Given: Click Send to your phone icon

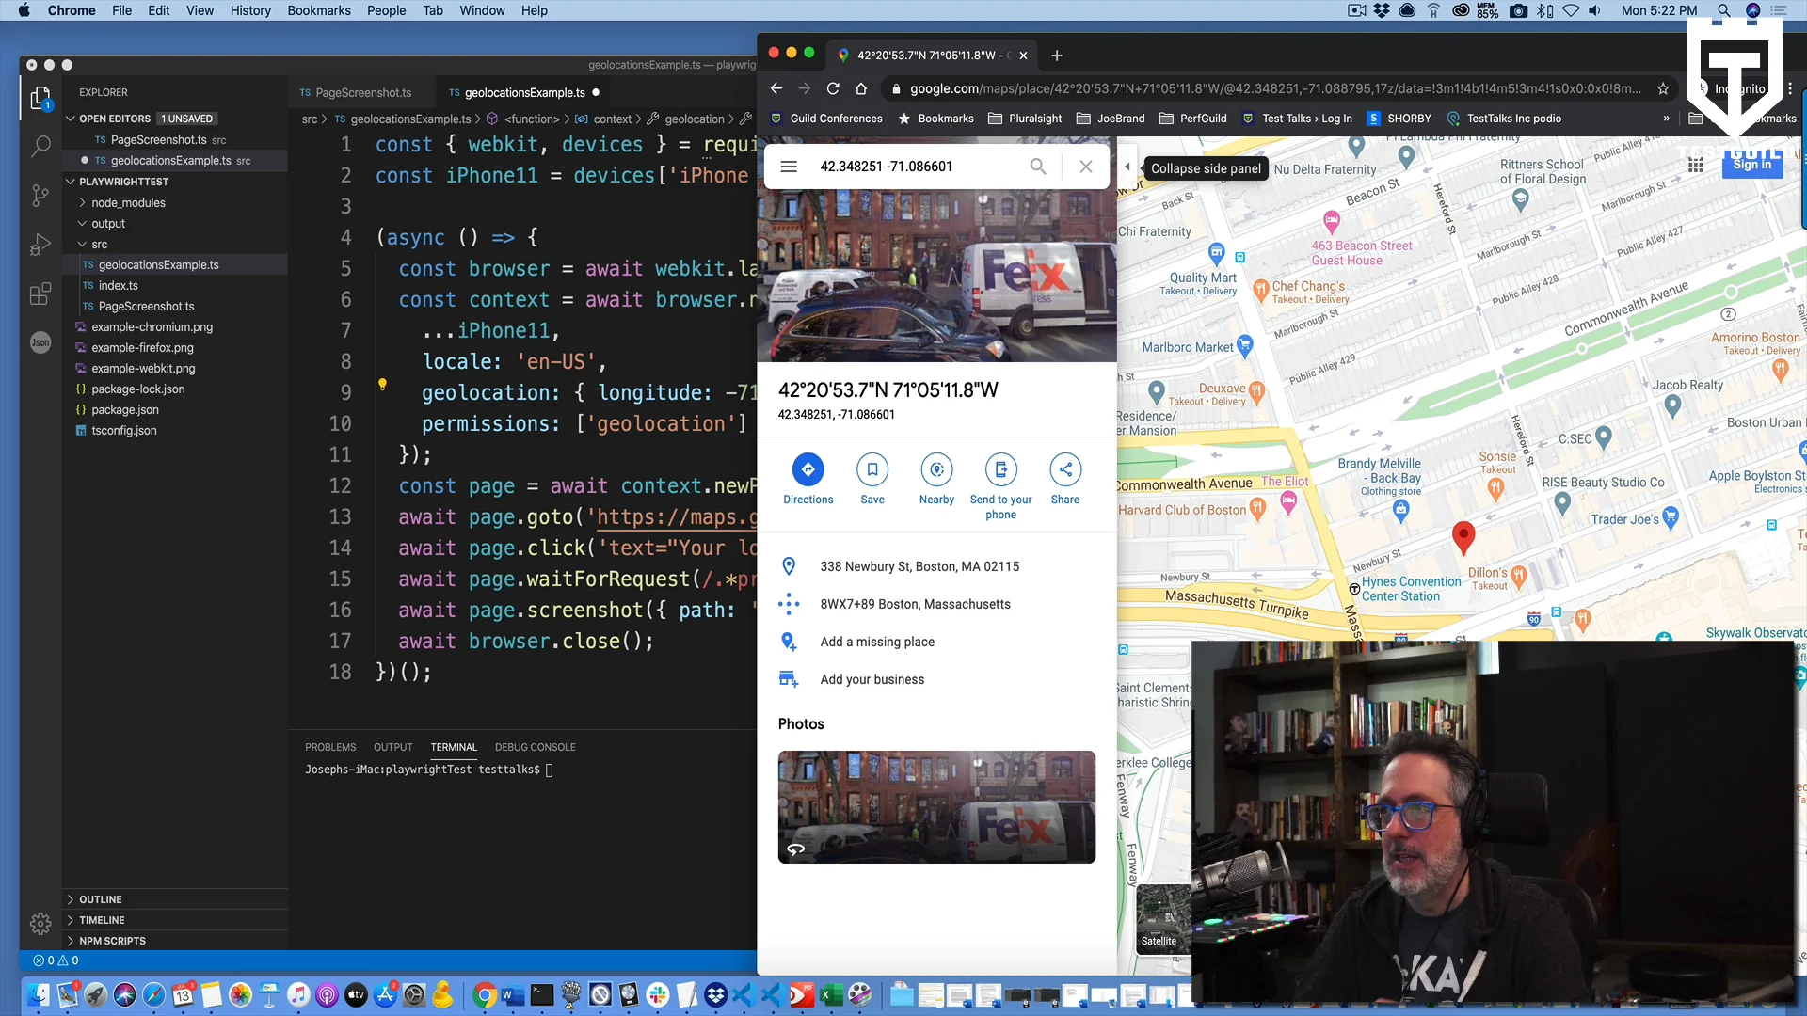Looking at the screenshot, I should (x=1000, y=469).
